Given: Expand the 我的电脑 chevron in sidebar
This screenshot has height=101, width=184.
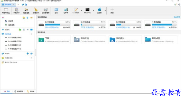Looking at the screenshot, I should coord(31,34).
